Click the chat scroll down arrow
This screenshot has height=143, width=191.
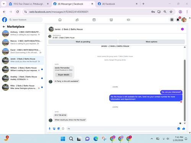(x=185, y=123)
